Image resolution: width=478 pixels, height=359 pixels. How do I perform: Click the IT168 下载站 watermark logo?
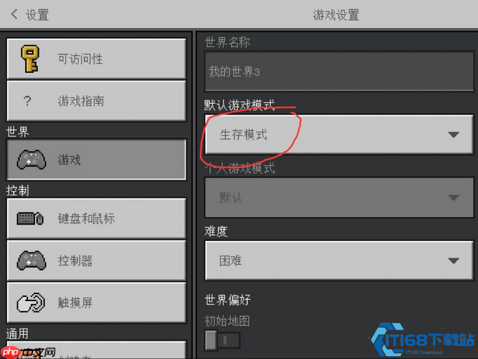(x=423, y=339)
